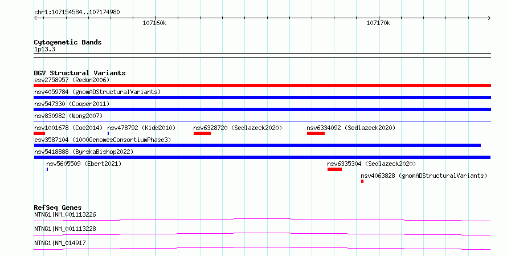Open the nsv6328720 (Sedlazeck2020) label

tap(238, 128)
